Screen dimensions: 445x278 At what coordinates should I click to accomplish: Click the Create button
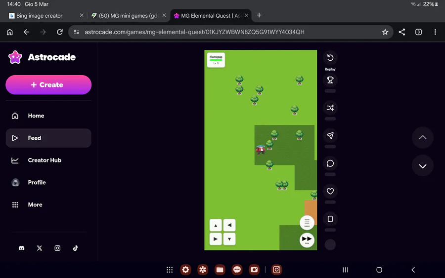(48, 85)
